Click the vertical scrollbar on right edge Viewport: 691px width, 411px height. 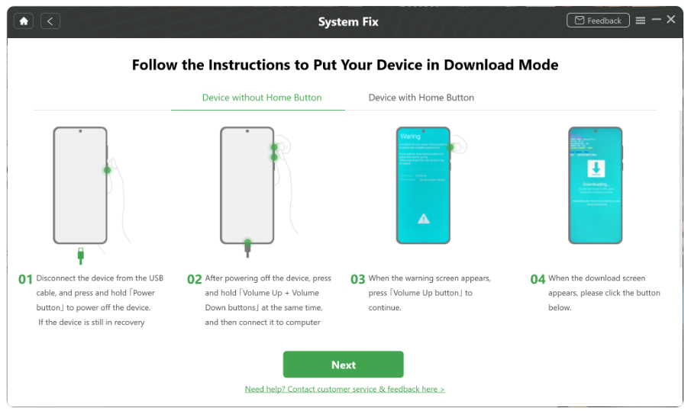point(681,189)
